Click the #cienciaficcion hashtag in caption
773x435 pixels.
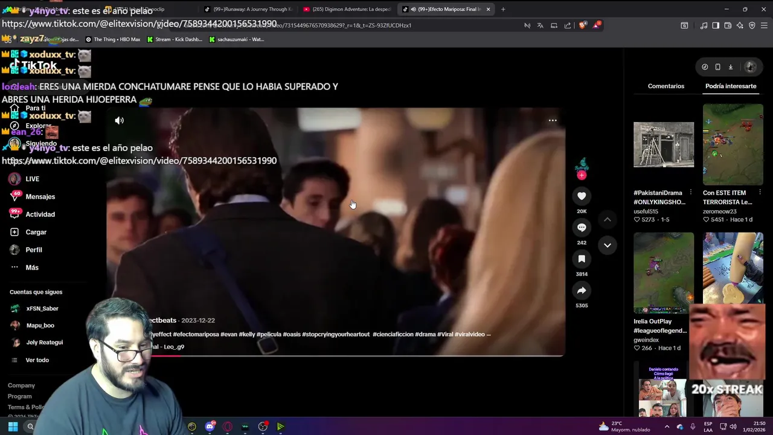coord(393,334)
